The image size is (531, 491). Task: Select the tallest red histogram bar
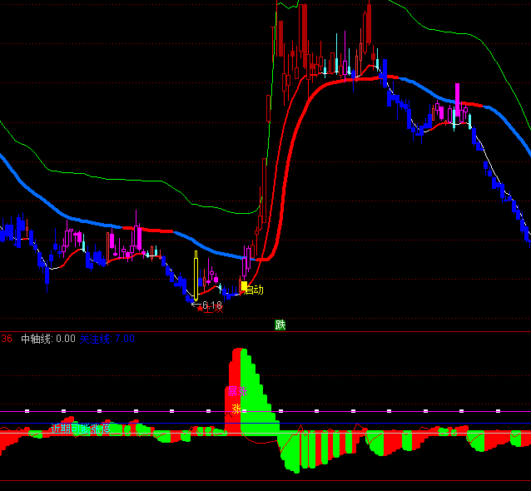click(x=233, y=391)
